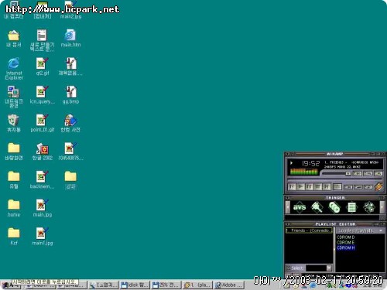
Task: Select the 한컴 사전 dictionary icon
Action: [x=70, y=123]
